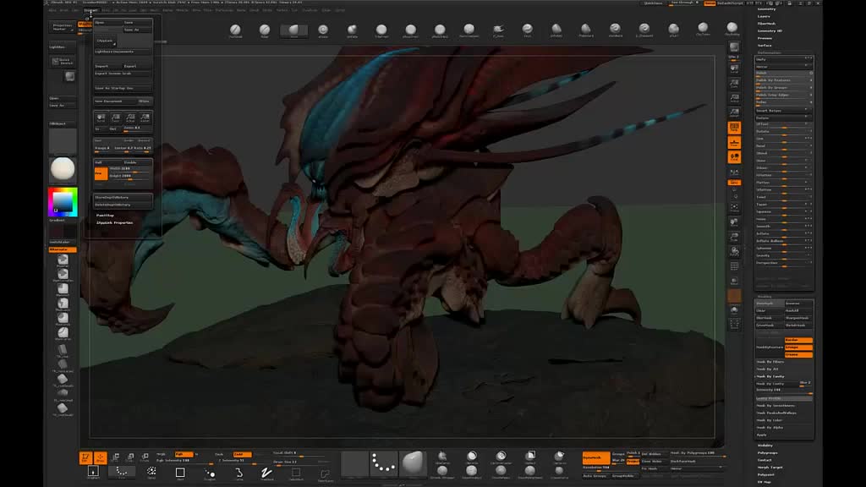Image resolution: width=866 pixels, height=487 pixels.
Task: Click material sphere thumbnail on left tray
Action: (x=63, y=169)
